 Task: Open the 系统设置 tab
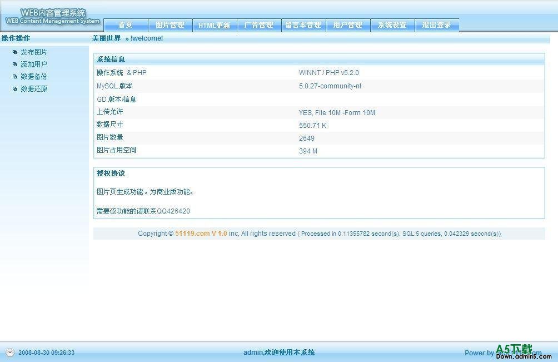click(392, 25)
